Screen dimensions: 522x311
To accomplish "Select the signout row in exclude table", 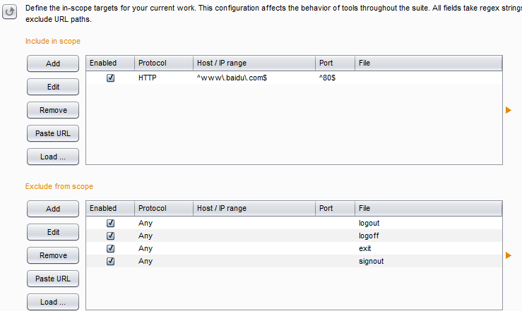I will click(294, 261).
